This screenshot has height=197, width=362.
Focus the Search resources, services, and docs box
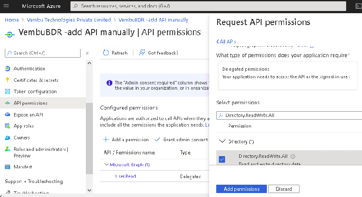(x=208, y=6)
